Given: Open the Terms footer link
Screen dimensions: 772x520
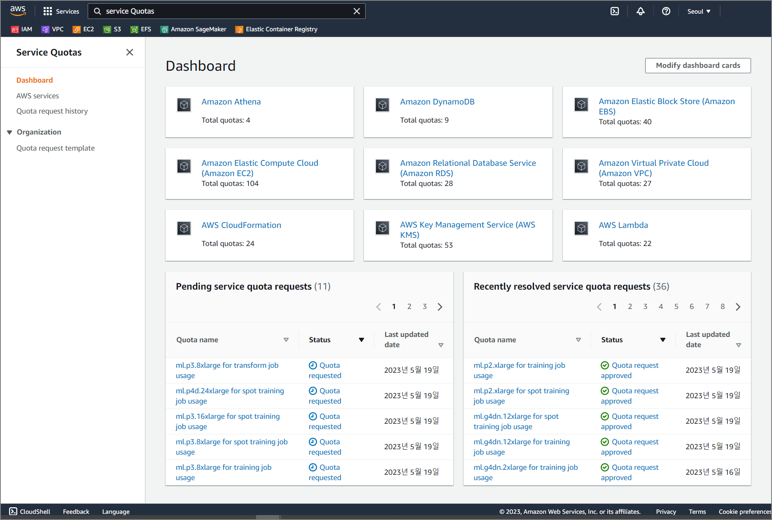Looking at the screenshot, I should point(697,511).
